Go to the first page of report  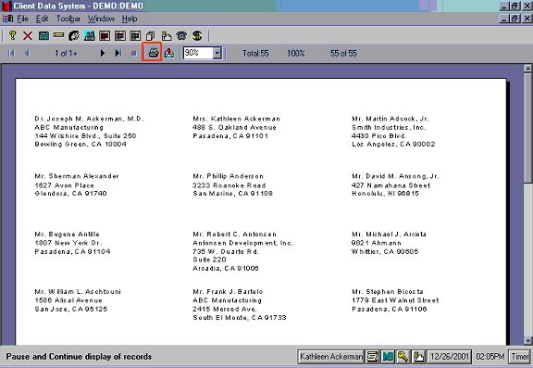click(x=11, y=53)
